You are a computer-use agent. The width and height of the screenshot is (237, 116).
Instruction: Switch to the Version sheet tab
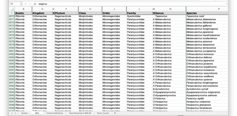tap(25, 113)
